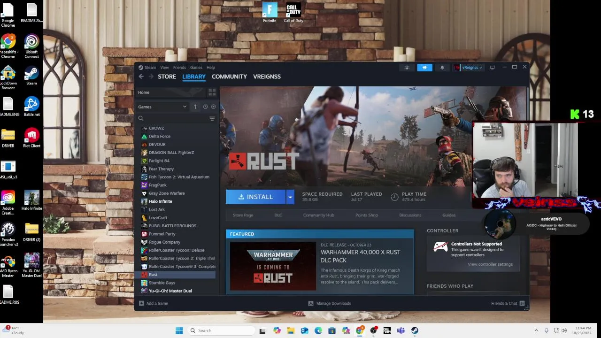This screenshot has height=338, width=601.
Task: Switch to the COMMUNITY tab
Action: coord(229,77)
